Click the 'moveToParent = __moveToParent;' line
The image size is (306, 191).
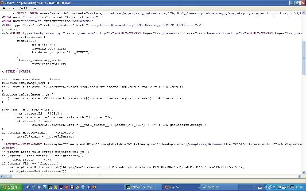(45, 137)
